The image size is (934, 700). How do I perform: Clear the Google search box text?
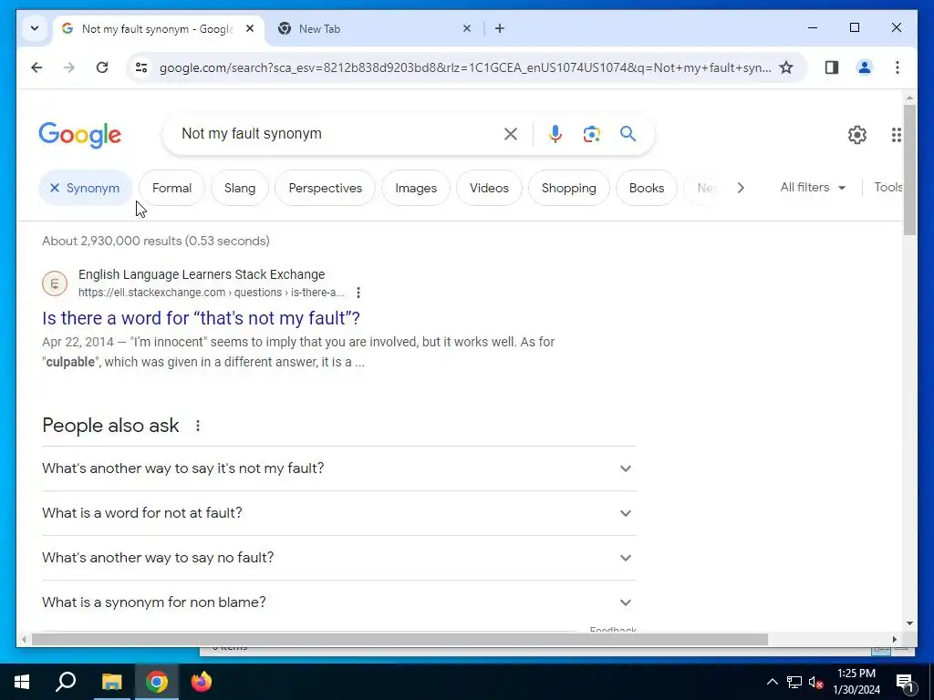point(511,134)
